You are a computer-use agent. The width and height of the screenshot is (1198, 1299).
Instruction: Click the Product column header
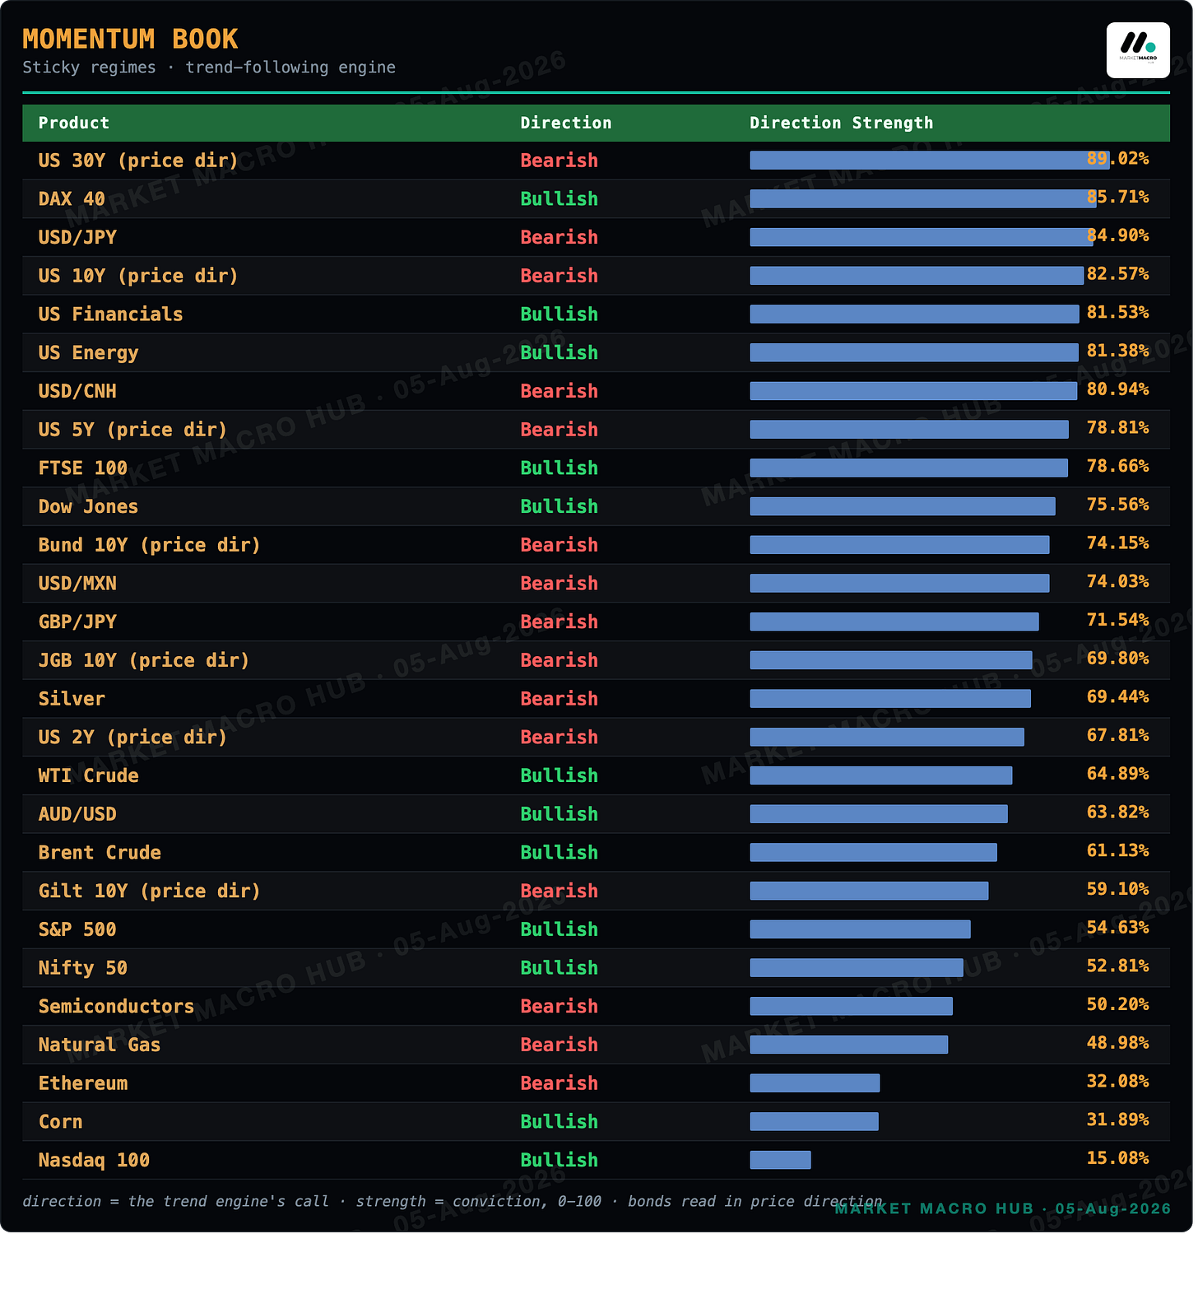(74, 123)
